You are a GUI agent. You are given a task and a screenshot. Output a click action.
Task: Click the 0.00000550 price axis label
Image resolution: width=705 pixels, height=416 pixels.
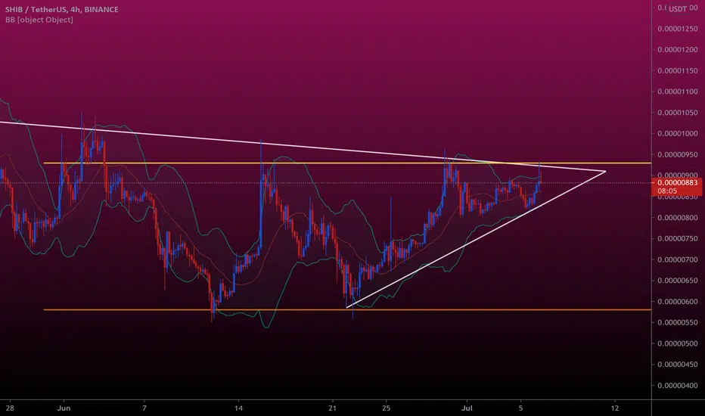tap(678, 322)
